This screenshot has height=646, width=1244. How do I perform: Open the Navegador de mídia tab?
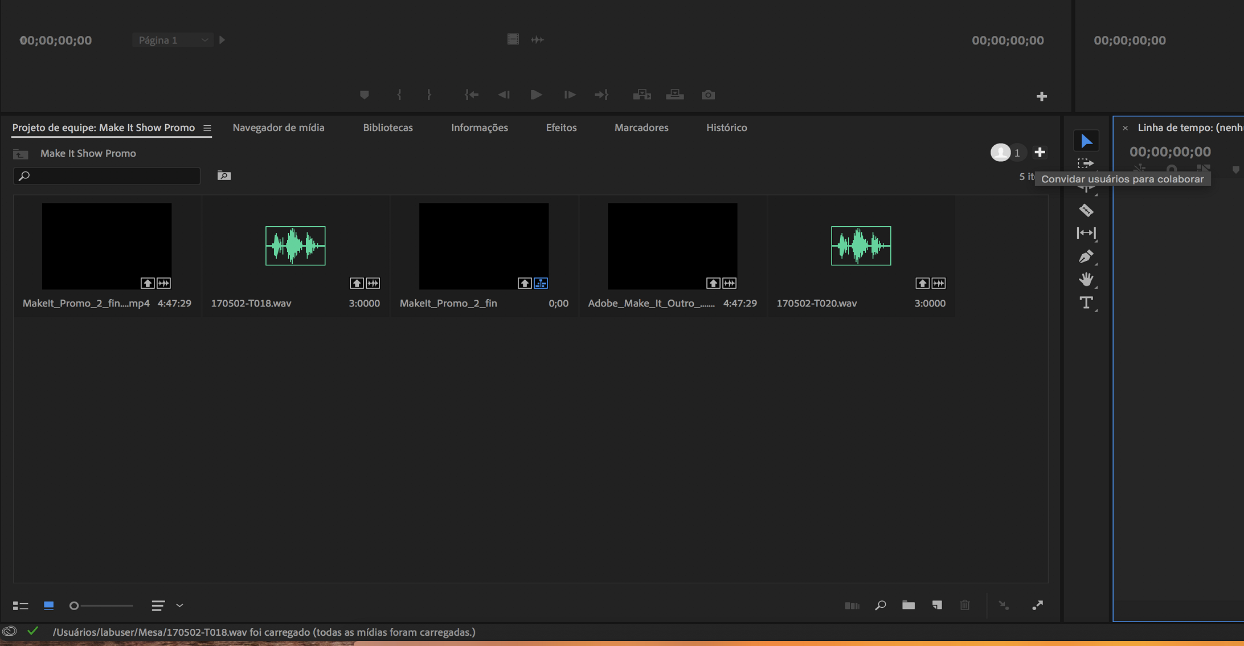click(278, 128)
